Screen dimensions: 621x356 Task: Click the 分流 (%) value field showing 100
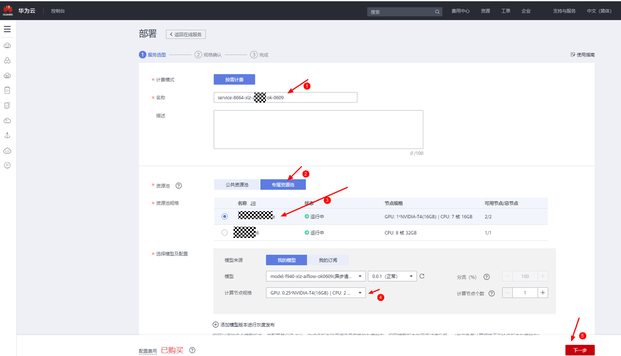(x=525, y=277)
